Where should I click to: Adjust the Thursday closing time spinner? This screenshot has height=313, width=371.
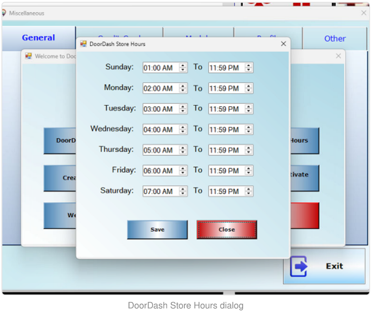pyautogui.click(x=248, y=150)
